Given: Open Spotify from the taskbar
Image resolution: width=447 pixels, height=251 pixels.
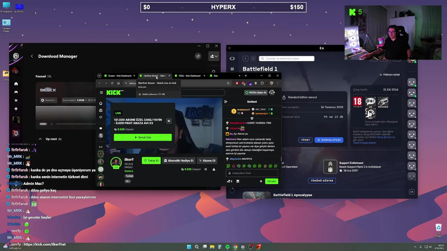Looking at the screenshot, I should [227, 247].
